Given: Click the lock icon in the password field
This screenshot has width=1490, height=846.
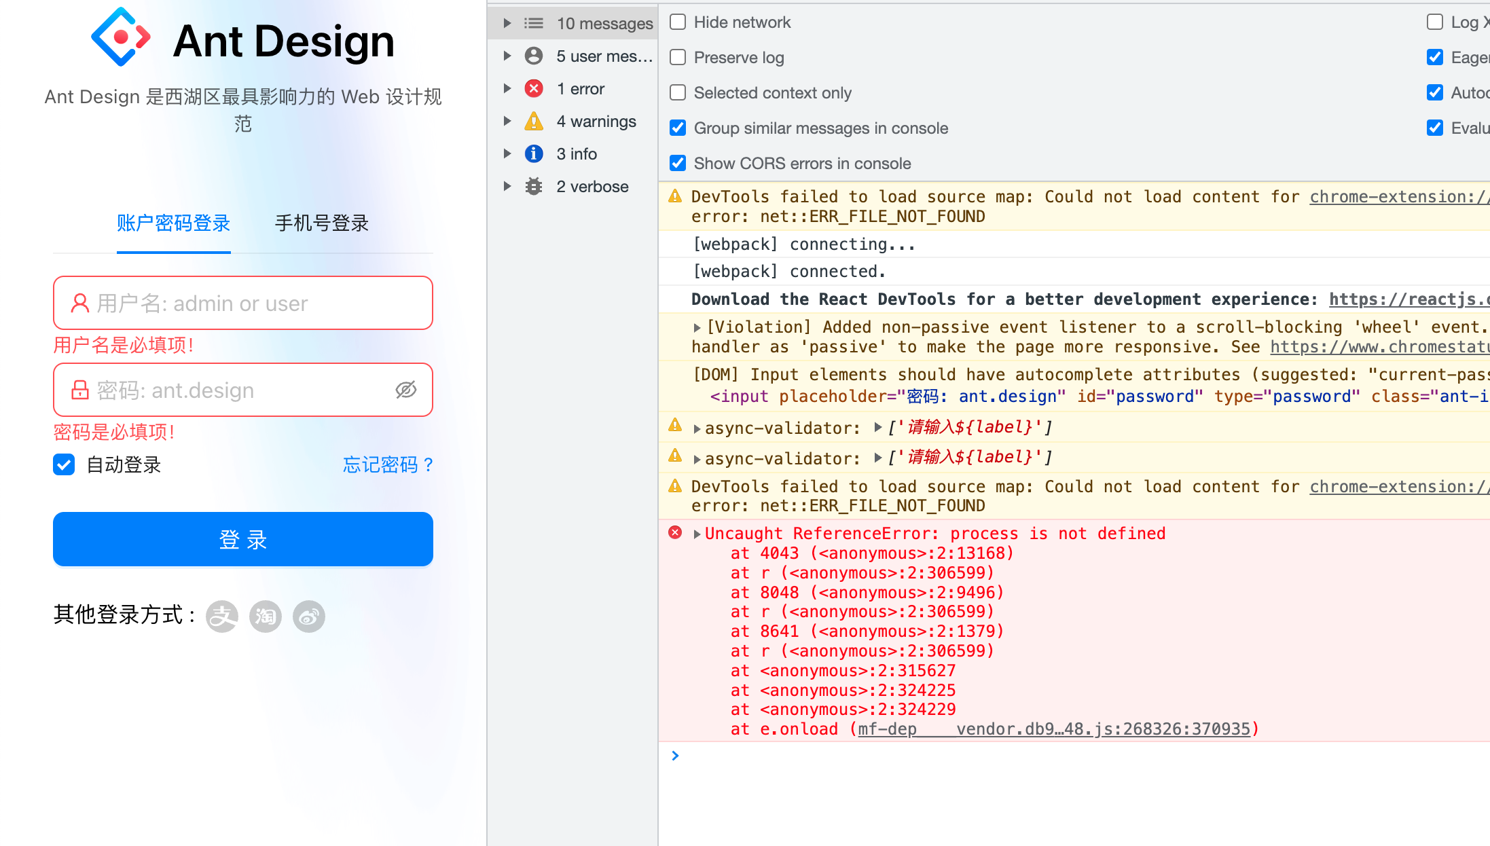Looking at the screenshot, I should click(x=80, y=390).
